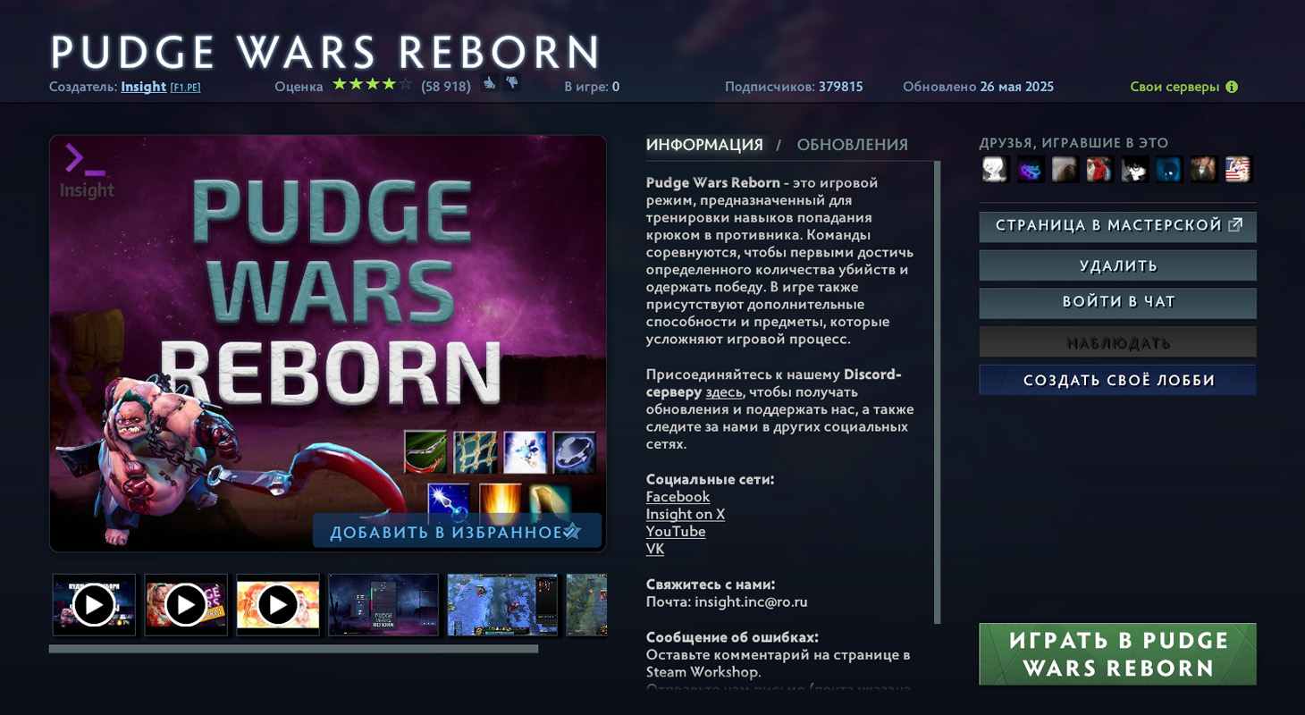Viewport: 1305px width, 715px height.
Task: Click the horizontal thumbnail gallery scrollbar
Action: click(293, 649)
